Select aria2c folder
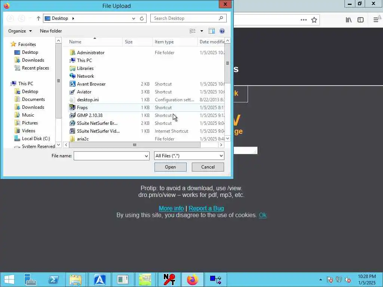The width and height of the screenshot is (383, 287). (146, 139)
